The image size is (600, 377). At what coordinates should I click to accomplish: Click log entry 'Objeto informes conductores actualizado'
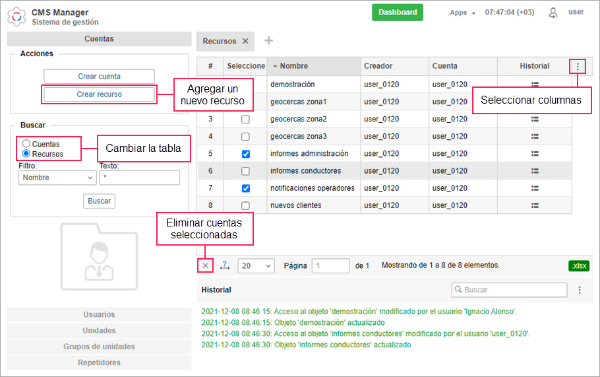click(x=306, y=345)
